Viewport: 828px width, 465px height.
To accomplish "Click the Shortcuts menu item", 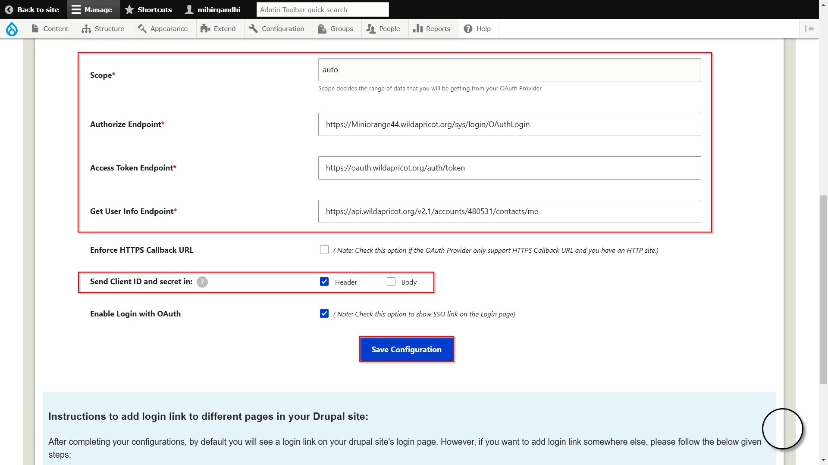I will coord(148,9).
